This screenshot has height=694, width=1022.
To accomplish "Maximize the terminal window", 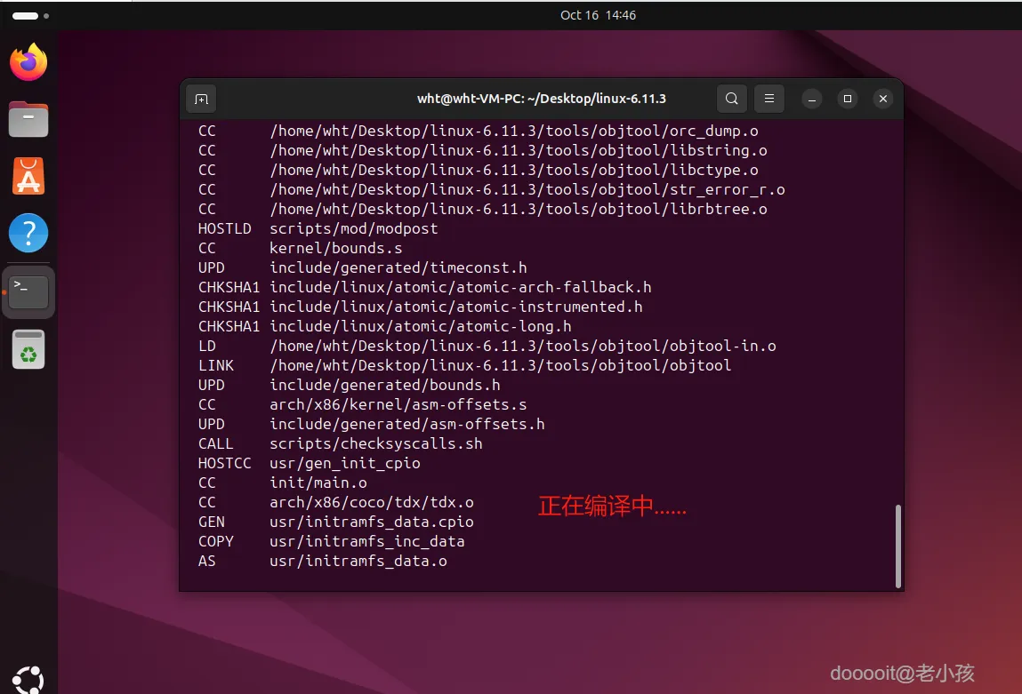I will point(848,99).
